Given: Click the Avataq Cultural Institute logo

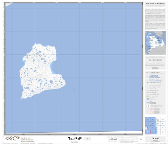Looking at the screenshot, I should 12,138.
